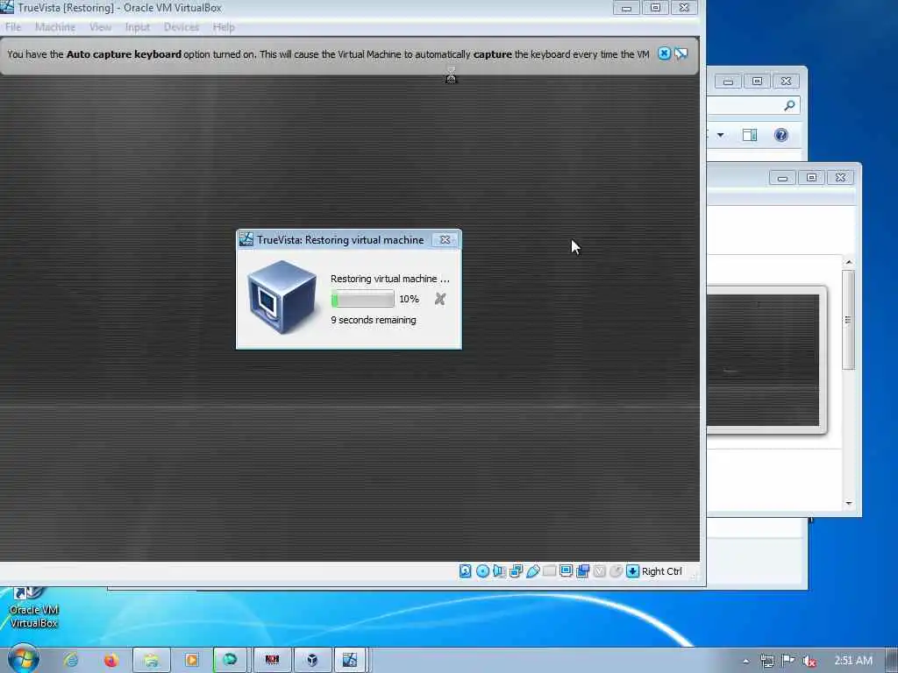Screen dimensions: 898x673
Task: Click the Right Ctrl host key label
Action: [661, 571]
